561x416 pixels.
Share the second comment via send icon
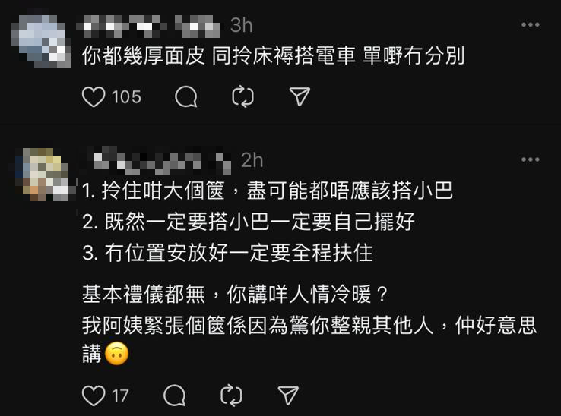(x=288, y=396)
